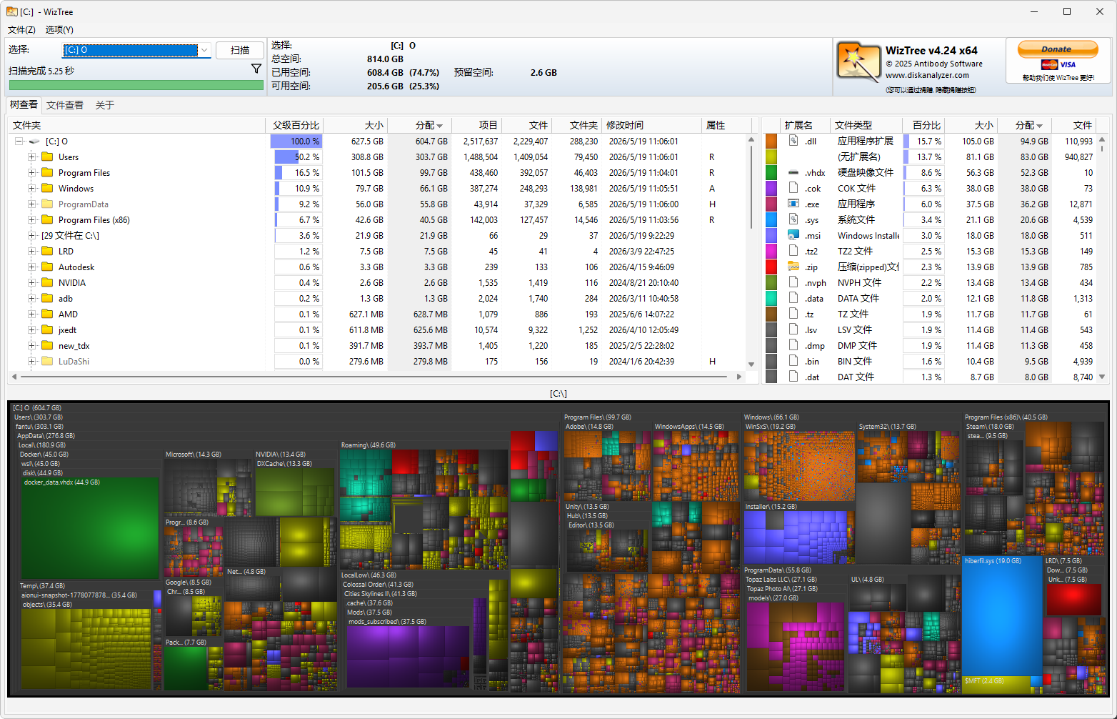Viewport: 1117px width, 719px height.
Task: Click the .sys system file icon
Action: point(793,219)
